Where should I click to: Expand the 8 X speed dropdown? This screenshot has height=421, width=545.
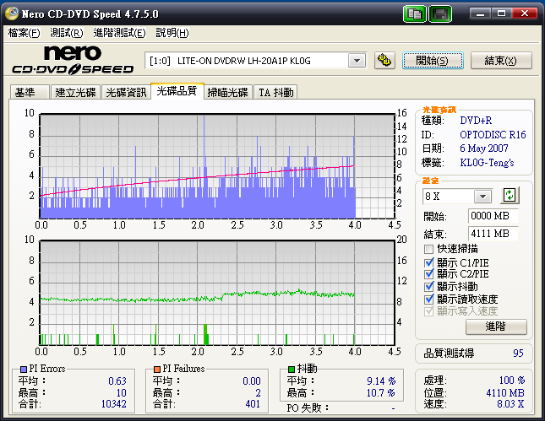pyautogui.click(x=482, y=197)
